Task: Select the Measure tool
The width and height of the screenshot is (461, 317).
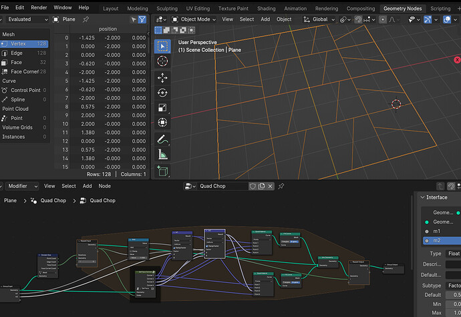Action: click(x=162, y=154)
